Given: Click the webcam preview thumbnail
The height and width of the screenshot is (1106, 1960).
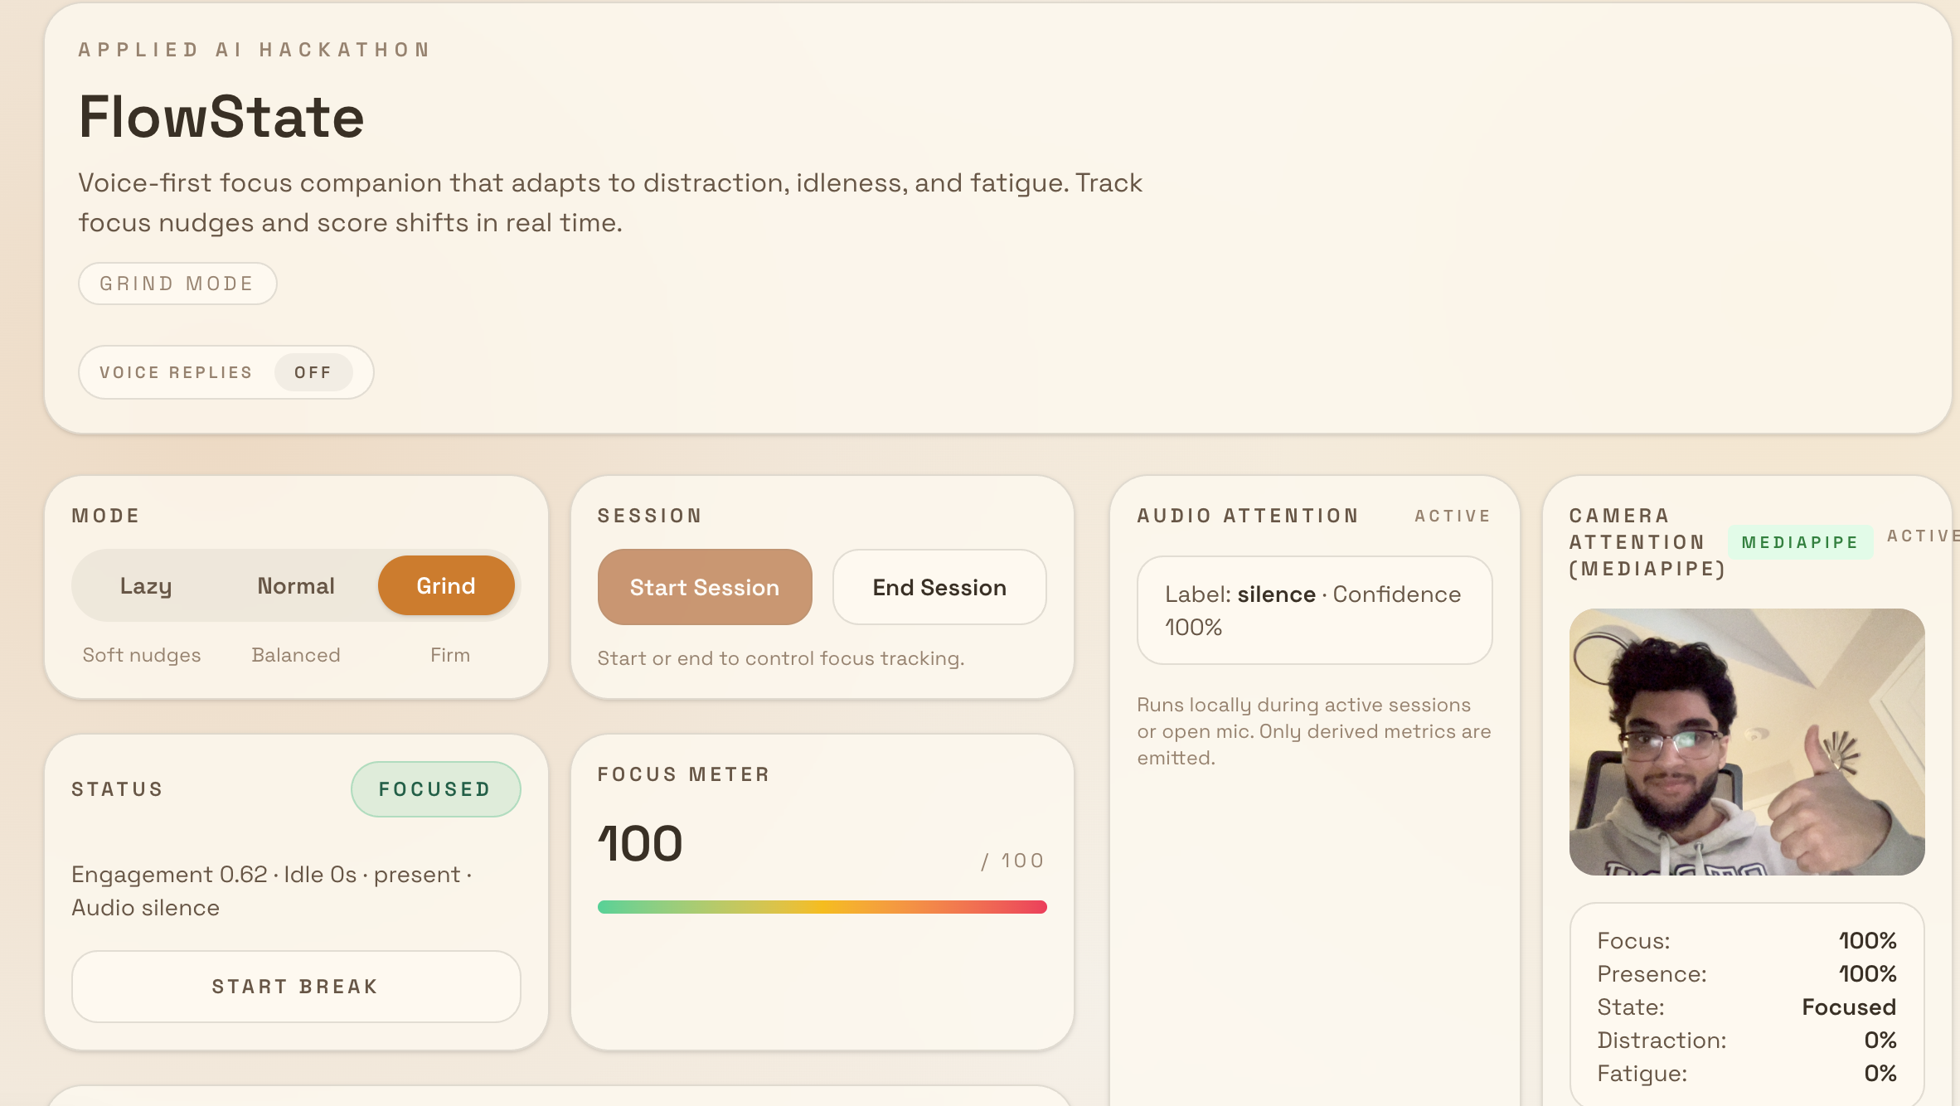Looking at the screenshot, I should pyautogui.click(x=1746, y=742).
